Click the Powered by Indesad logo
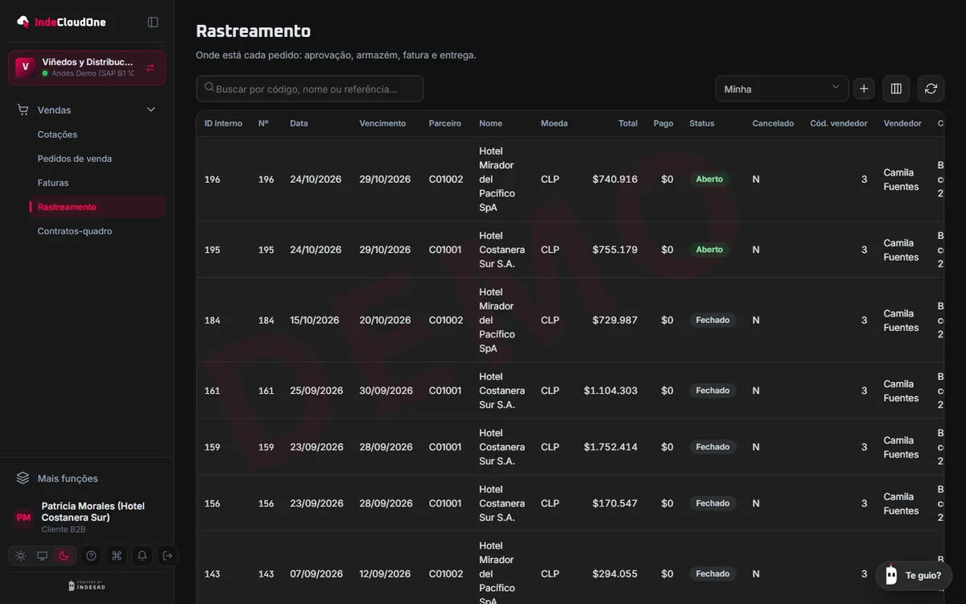This screenshot has width=966, height=604. (x=87, y=585)
